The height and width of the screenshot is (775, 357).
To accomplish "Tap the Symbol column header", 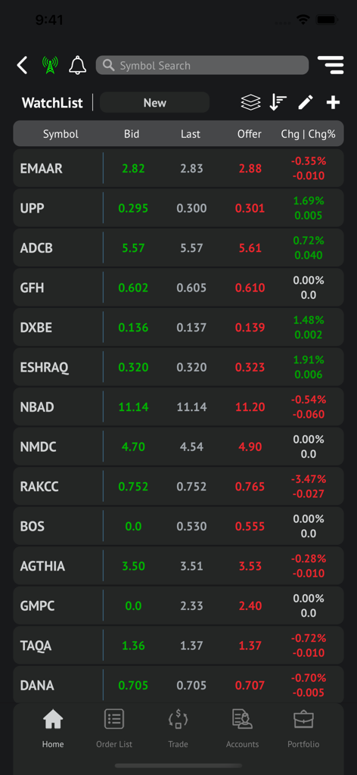I will (61, 134).
